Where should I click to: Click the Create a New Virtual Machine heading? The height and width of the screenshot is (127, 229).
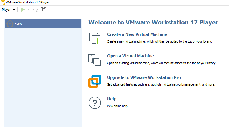(x=137, y=34)
